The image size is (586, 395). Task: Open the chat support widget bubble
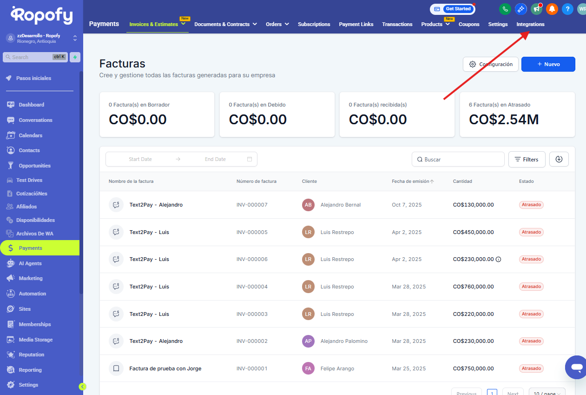click(x=576, y=367)
